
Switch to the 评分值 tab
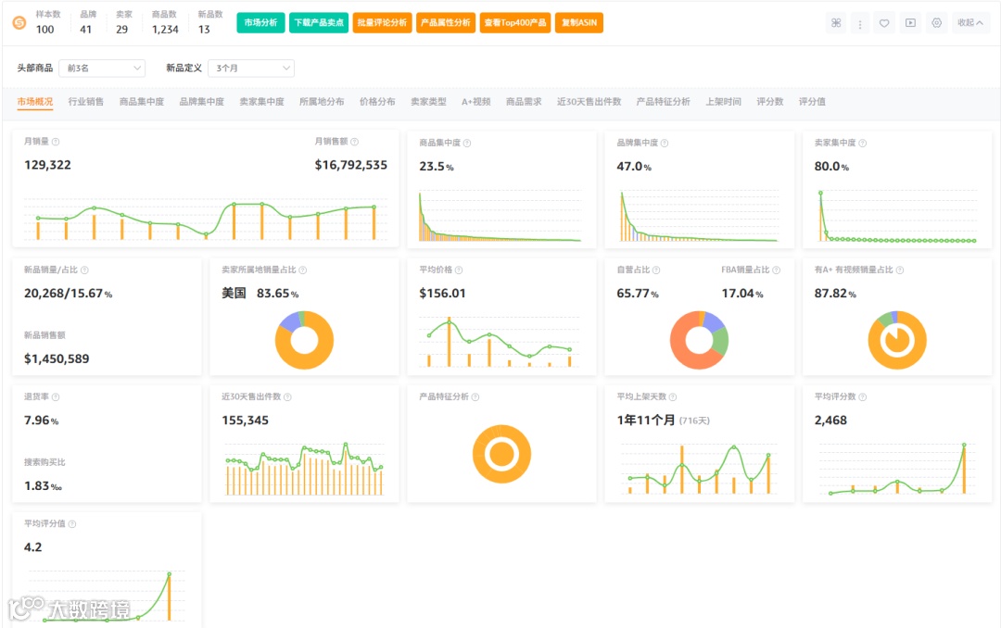[x=812, y=102]
